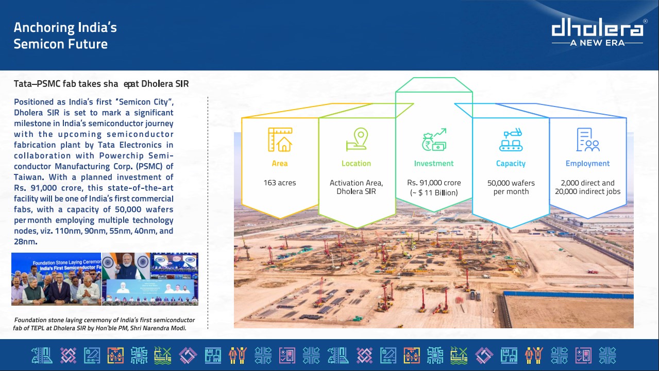
Task: Click the "163 acres" value
Action: tap(280, 183)
